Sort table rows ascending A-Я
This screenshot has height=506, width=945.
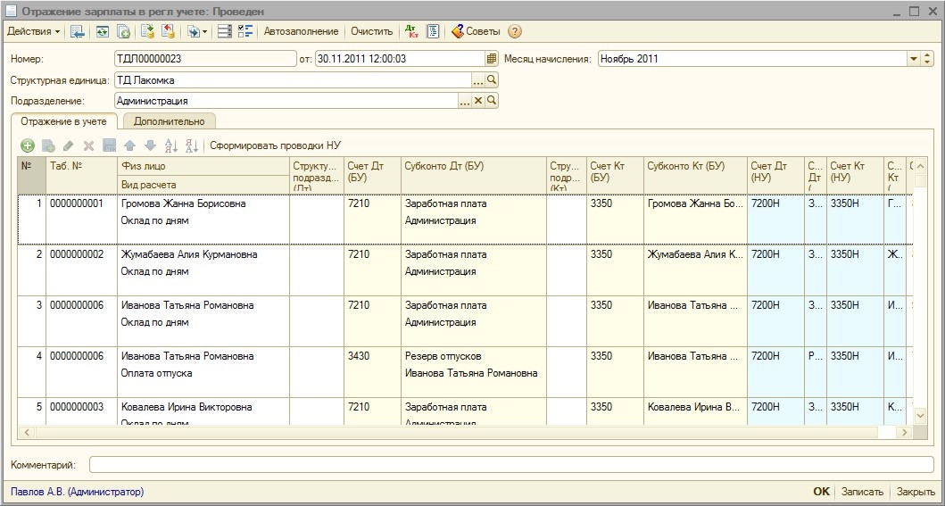pos(171,145)
